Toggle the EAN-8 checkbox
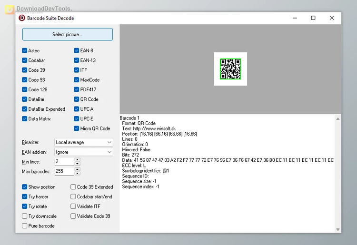357x245 pixels. point(77,50)
